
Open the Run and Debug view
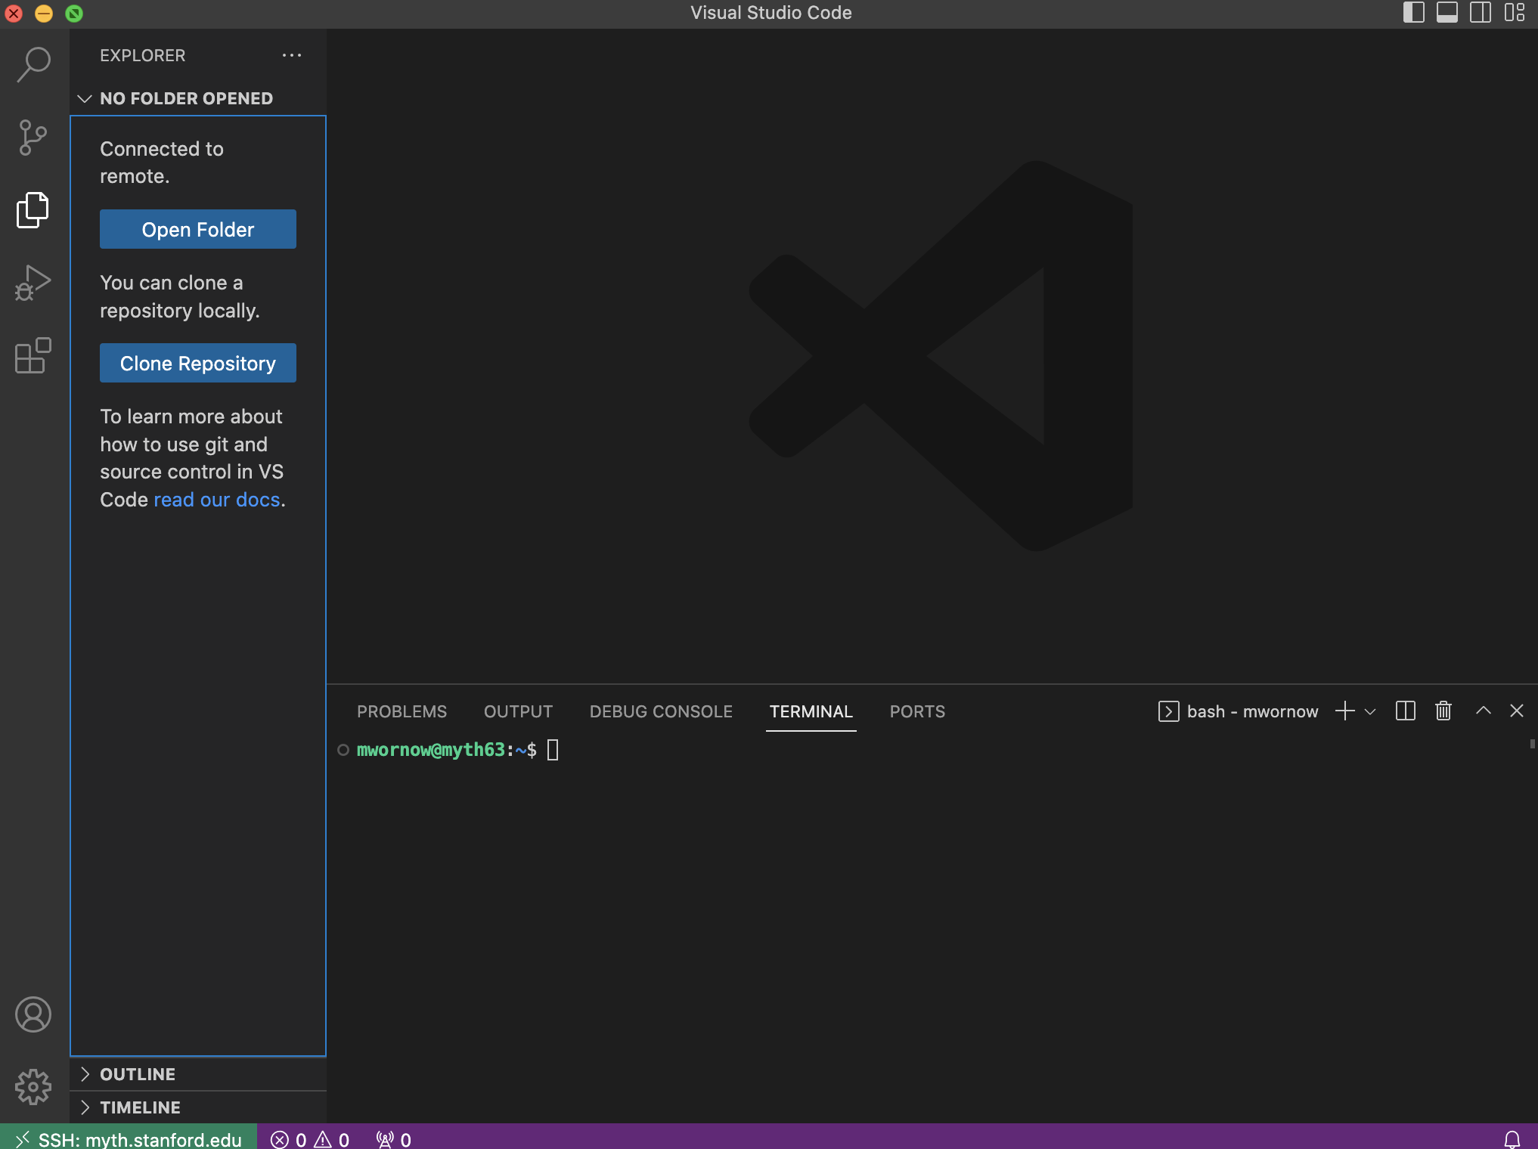pos(33,283)
